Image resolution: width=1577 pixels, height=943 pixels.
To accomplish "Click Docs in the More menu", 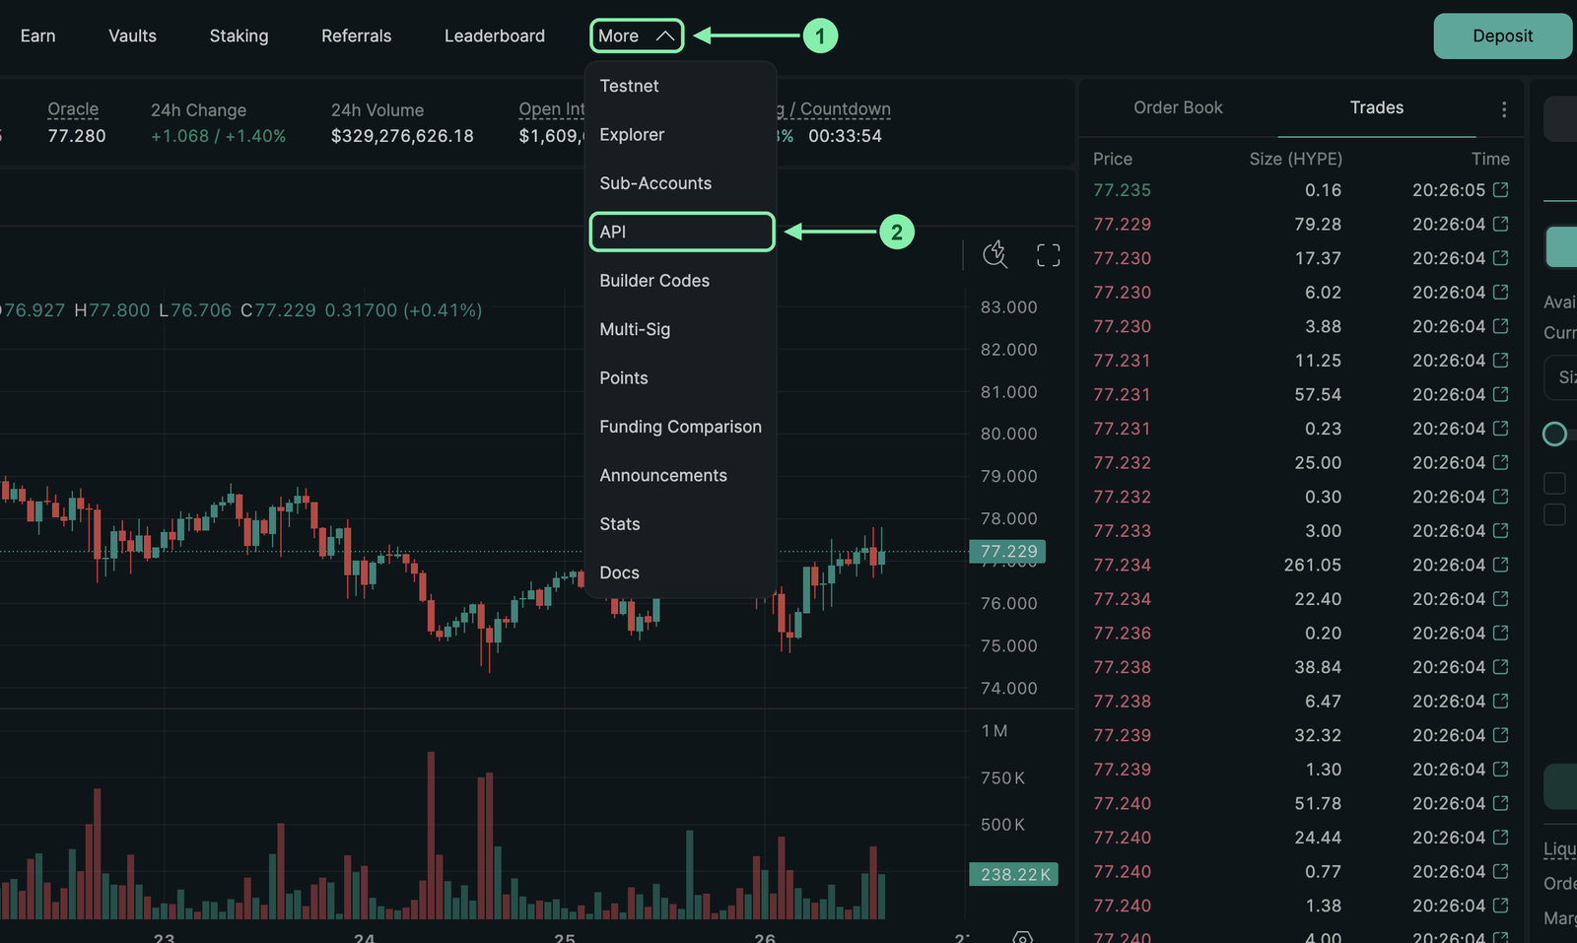I will (x=620, y=573).
